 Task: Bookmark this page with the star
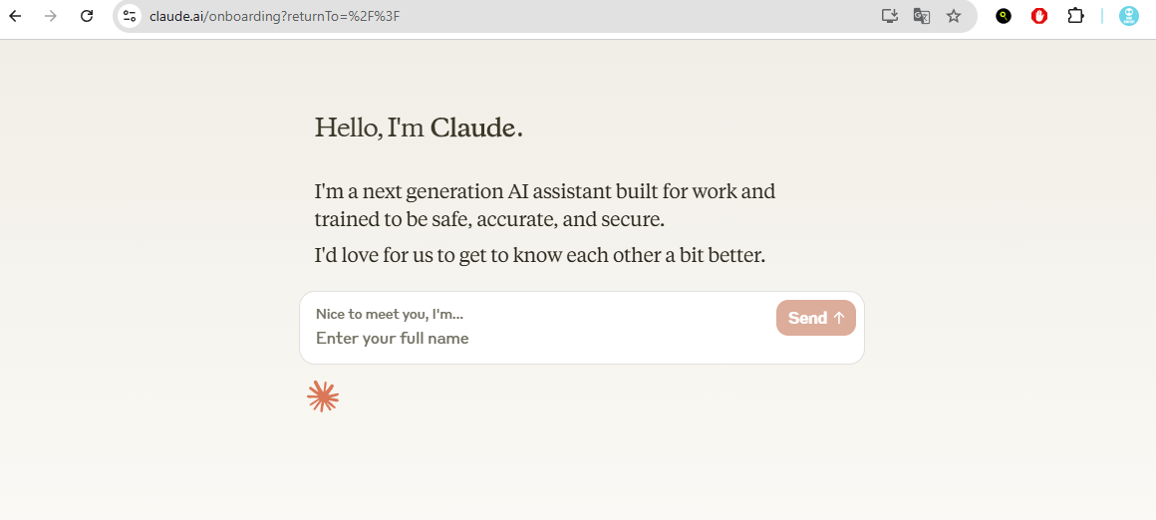click(954, 16)
